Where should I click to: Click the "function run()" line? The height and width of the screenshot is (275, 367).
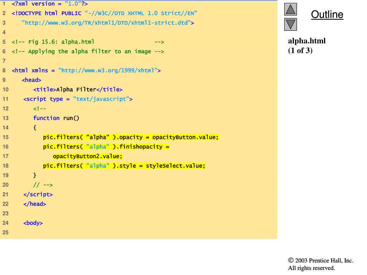pos(56,118)
